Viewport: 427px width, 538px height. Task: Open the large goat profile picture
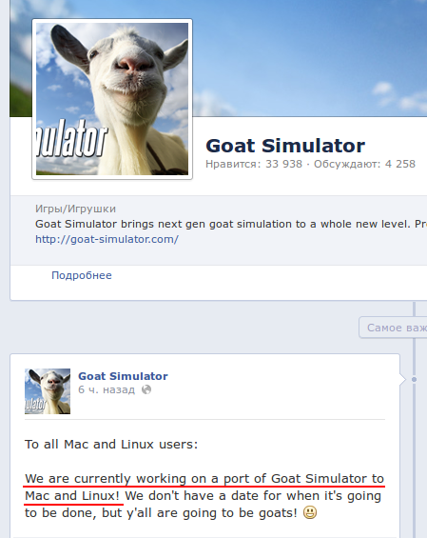(112, 99)
